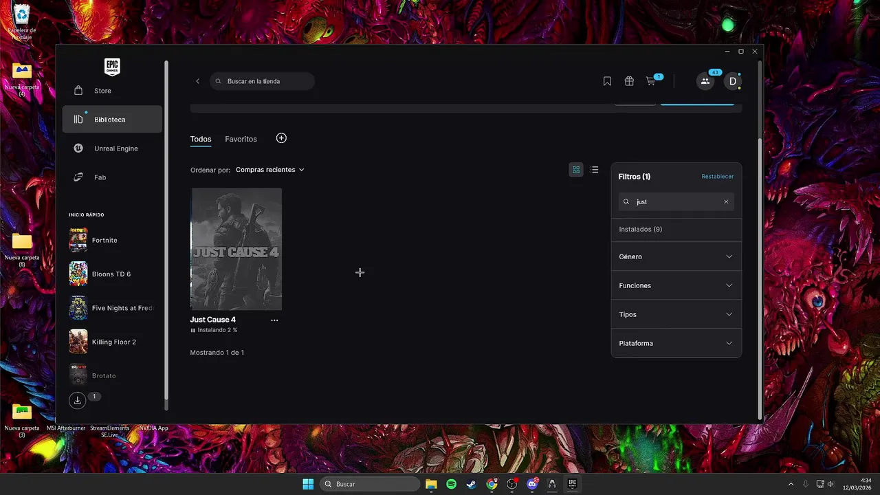Open the Recycle Bin desktop icon
This screenshot has width=880, height=495.
click(x=22, y=21)
